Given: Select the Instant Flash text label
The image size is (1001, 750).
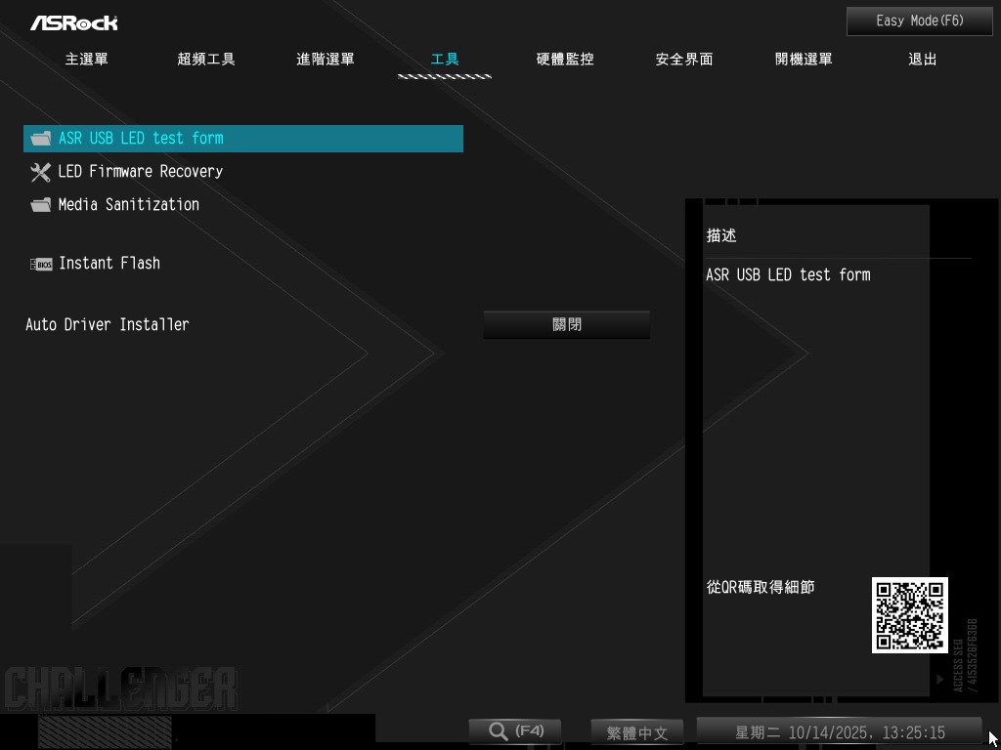Looking at the screenshot, I should (109, 264).
